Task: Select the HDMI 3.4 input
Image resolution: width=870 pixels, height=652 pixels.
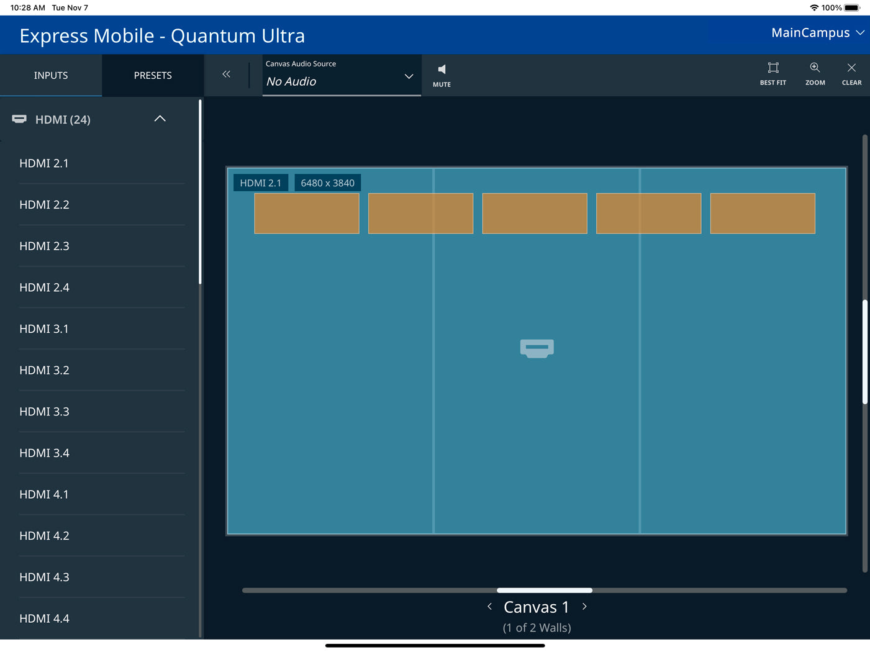Action: 102,453
